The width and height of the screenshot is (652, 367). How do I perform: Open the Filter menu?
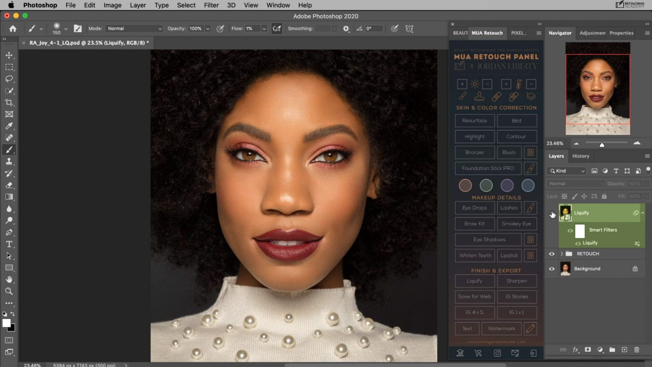[x=211, y=5]
